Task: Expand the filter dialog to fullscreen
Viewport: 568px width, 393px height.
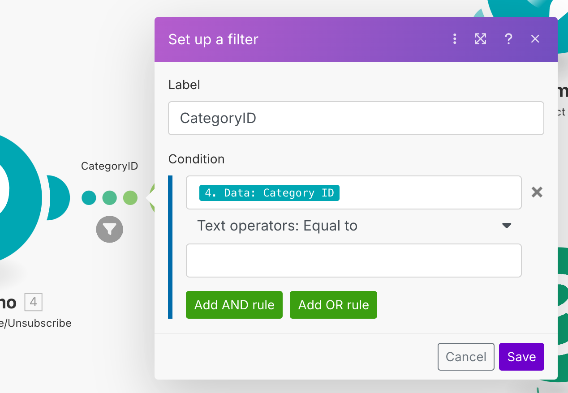Action: pos(481,39)
